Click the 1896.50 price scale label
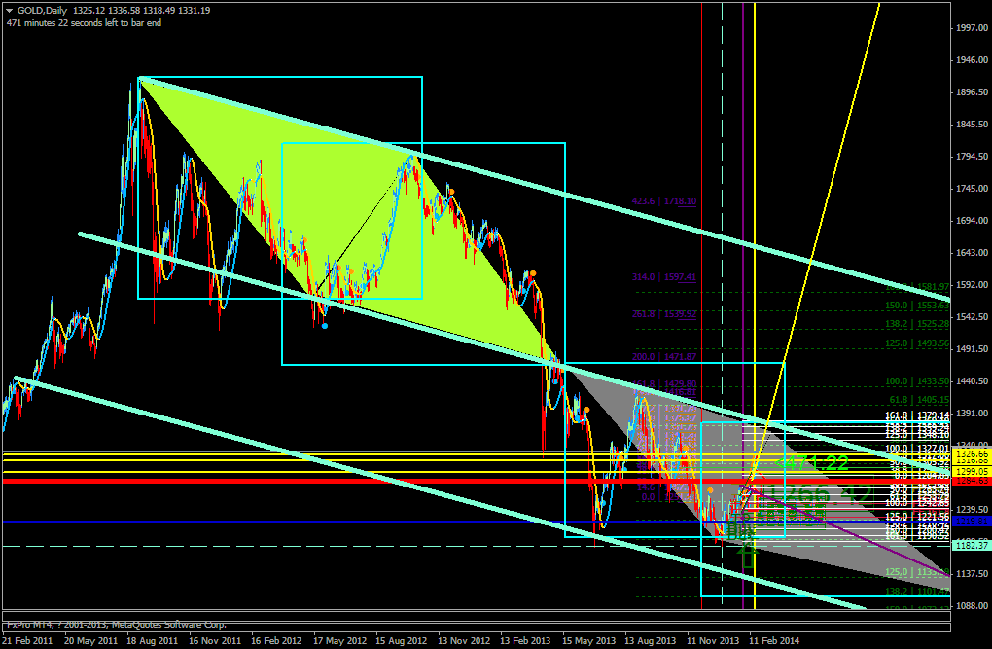992x649 pixels. [x=973, y=91]
